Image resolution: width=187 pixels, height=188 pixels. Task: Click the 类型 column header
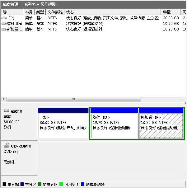[x=40, y=12]
